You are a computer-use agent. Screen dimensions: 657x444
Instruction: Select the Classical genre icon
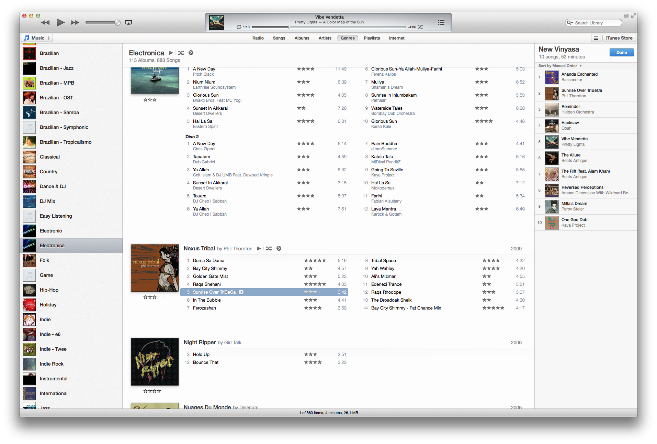pyautogui.click(x=29, y=157)
